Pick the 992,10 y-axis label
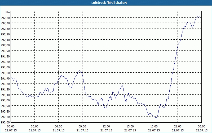 [5, 40]
